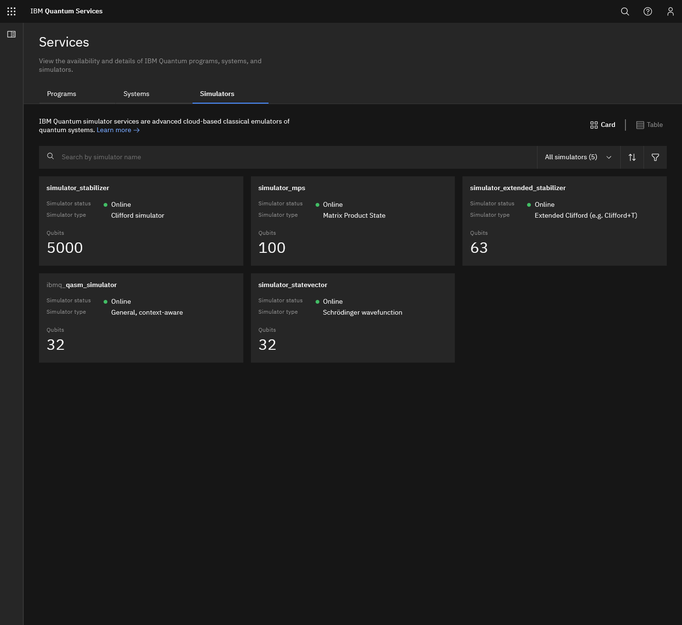The height and width of the screenshot is (625, 682).
Task: Click Matrix Product State type text
Action: point(354,216)
